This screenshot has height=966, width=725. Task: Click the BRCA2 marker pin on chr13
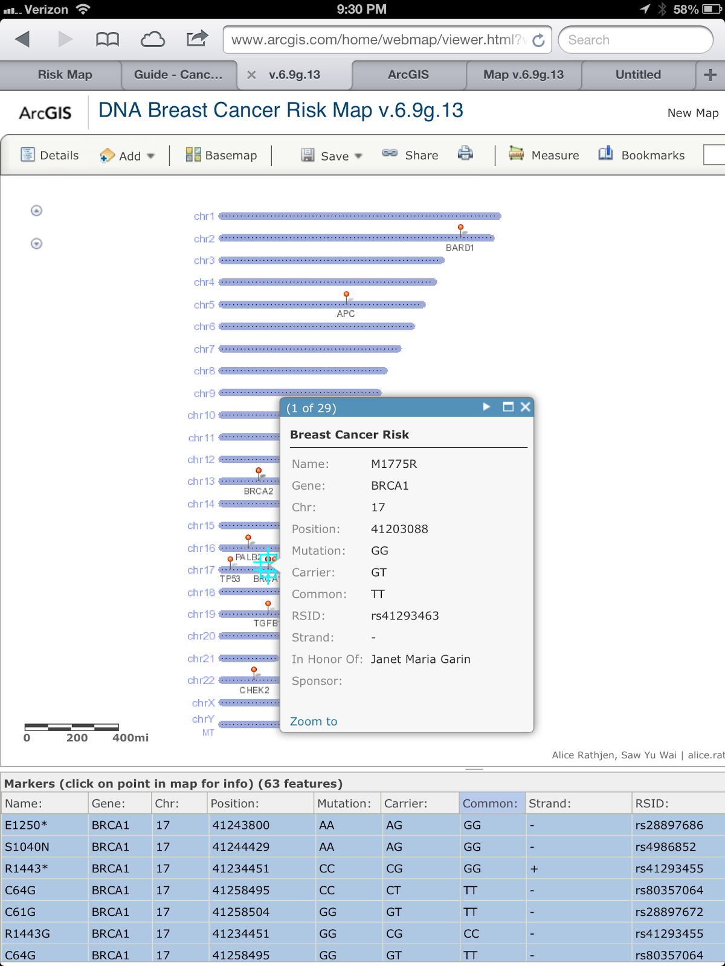(259, 473)
